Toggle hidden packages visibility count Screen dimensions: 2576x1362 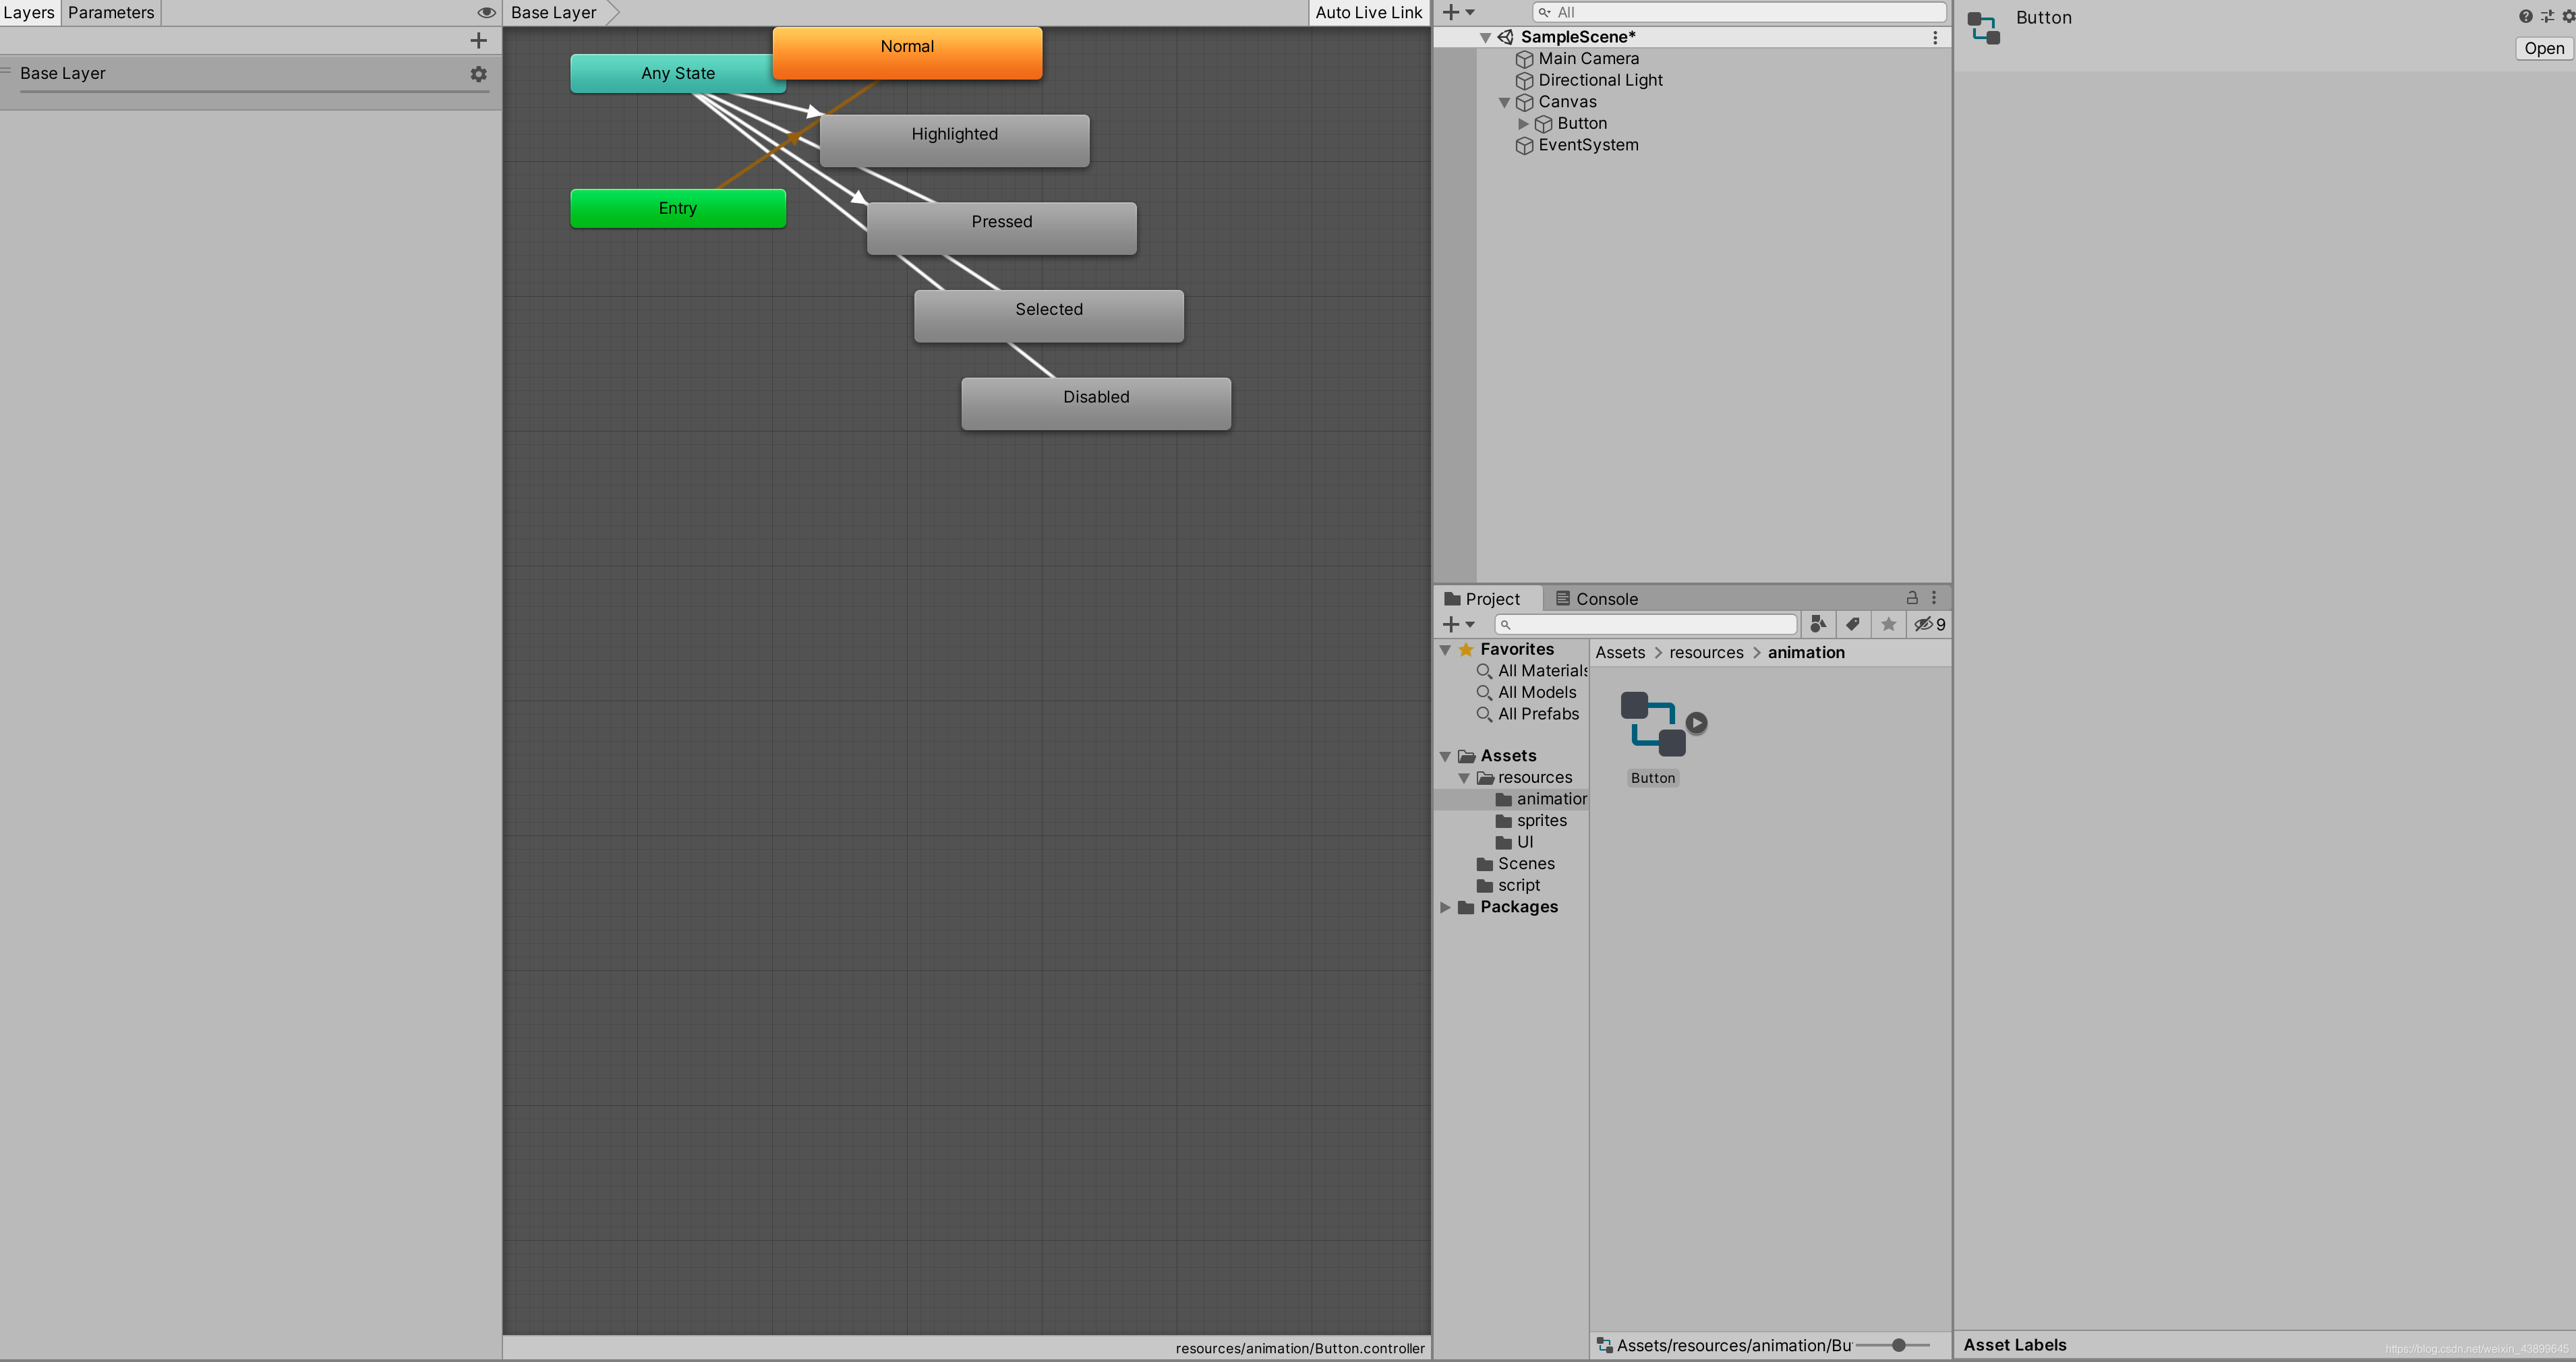(1929, 624)
